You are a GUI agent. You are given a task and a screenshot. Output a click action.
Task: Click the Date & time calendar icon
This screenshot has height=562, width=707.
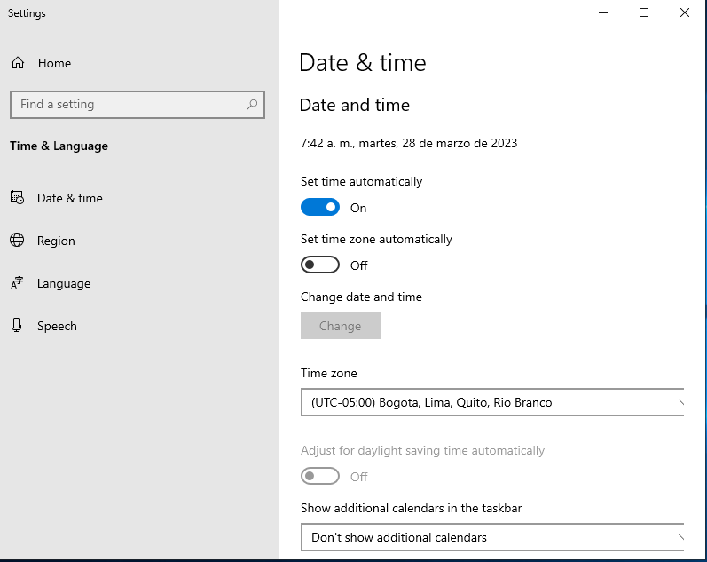(x=17, y=197)
